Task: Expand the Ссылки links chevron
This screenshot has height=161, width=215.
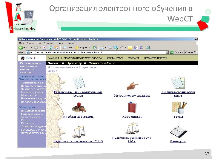Action: click(x=195, y=52)
